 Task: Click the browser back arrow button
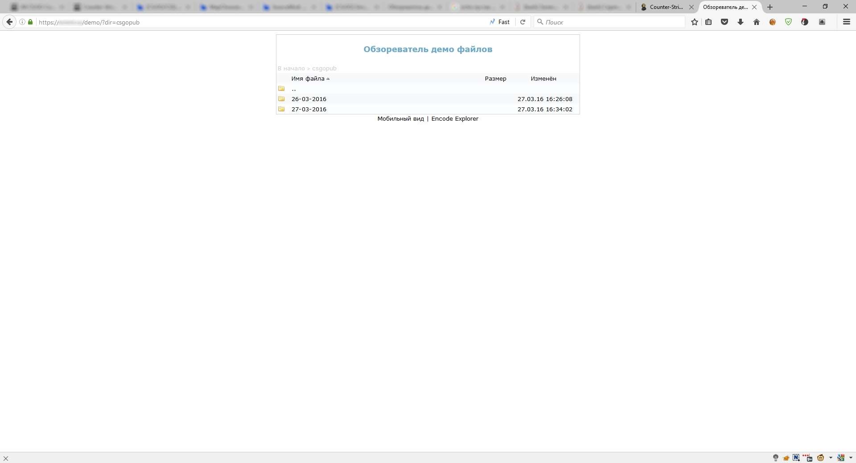point(9,22)
